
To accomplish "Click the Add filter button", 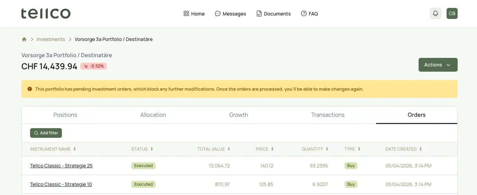I will 46,133.
